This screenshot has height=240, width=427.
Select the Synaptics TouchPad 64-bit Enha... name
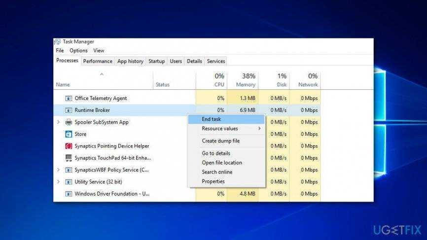point(112,158)
